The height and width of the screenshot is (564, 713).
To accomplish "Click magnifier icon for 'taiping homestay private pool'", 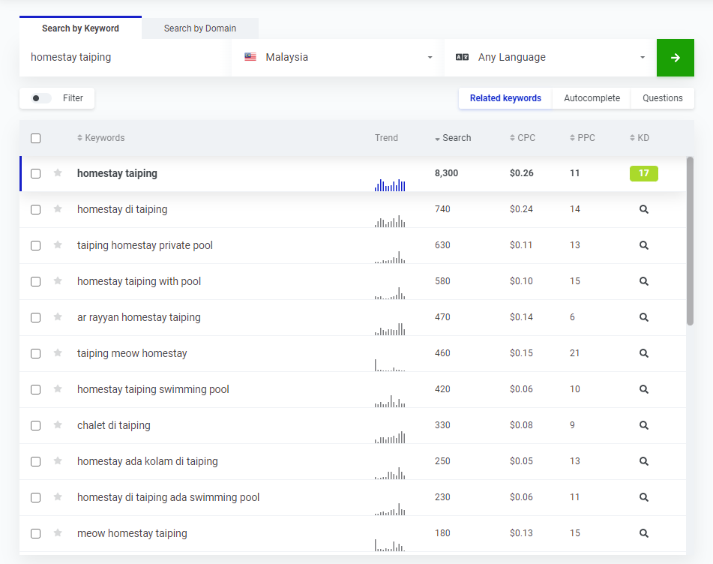I will tap(643, 245).
